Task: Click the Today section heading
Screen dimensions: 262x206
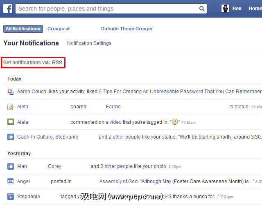Action: tap(14, 79)
